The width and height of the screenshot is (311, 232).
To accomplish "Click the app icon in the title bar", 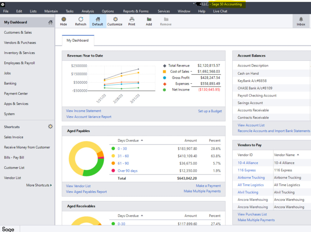I will (x=3, y=4).
